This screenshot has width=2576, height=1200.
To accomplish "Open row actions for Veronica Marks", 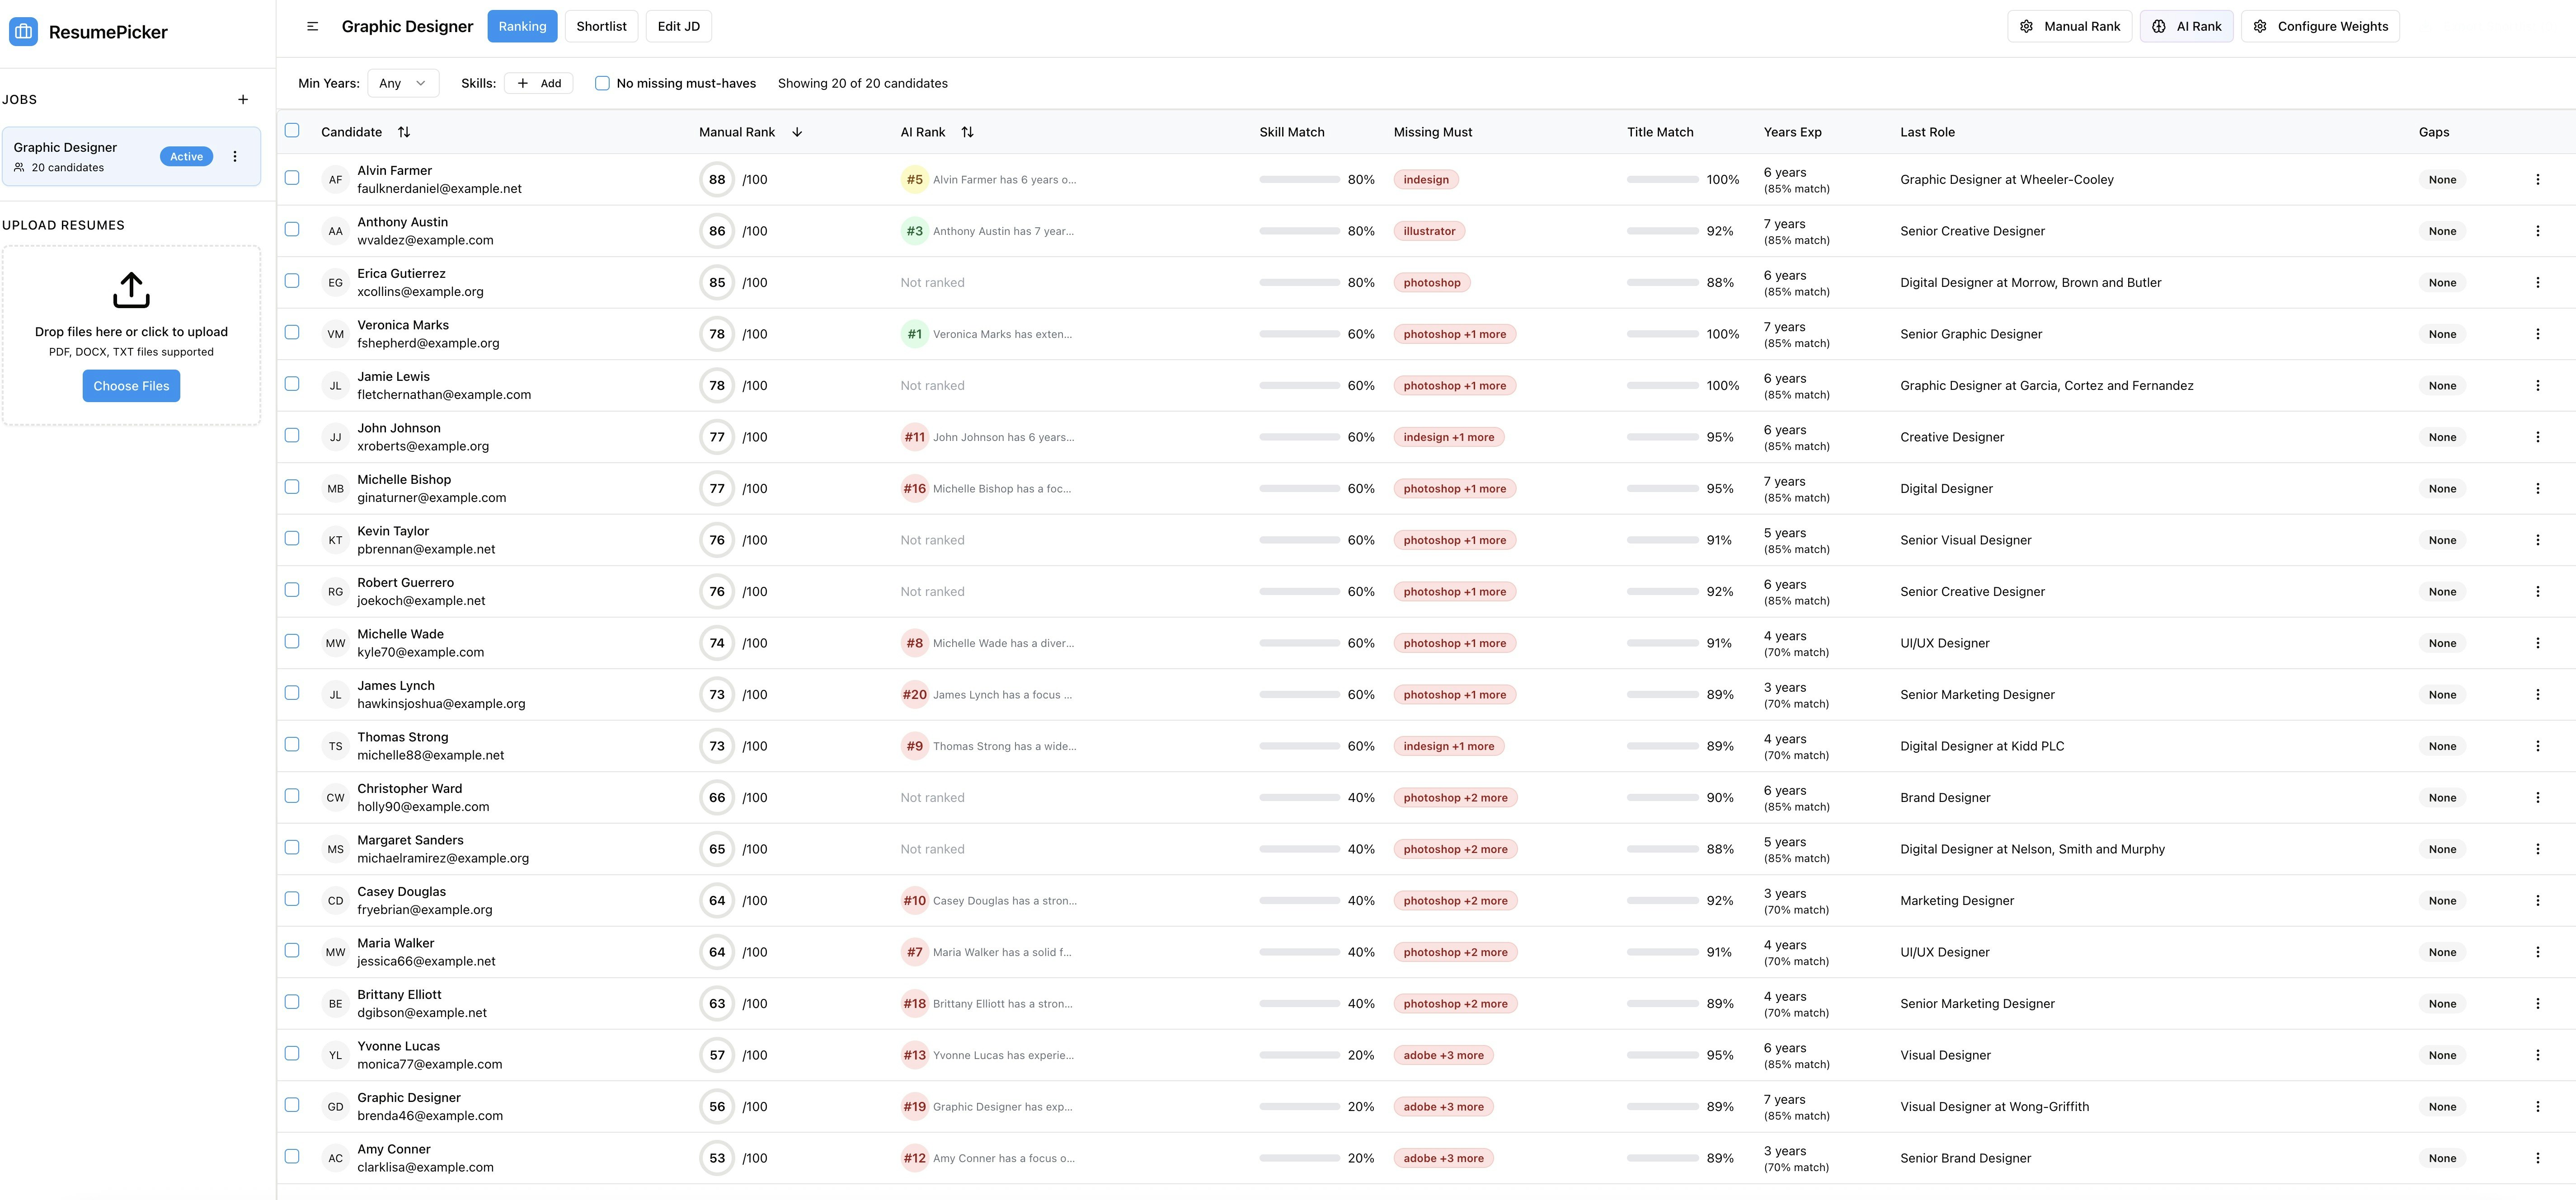I will [2537, 334].
